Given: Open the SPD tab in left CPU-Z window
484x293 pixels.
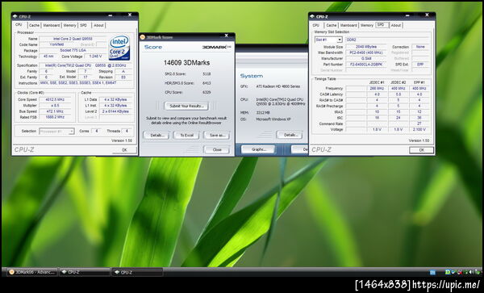Looking at the screenshot, I should 84,25.
